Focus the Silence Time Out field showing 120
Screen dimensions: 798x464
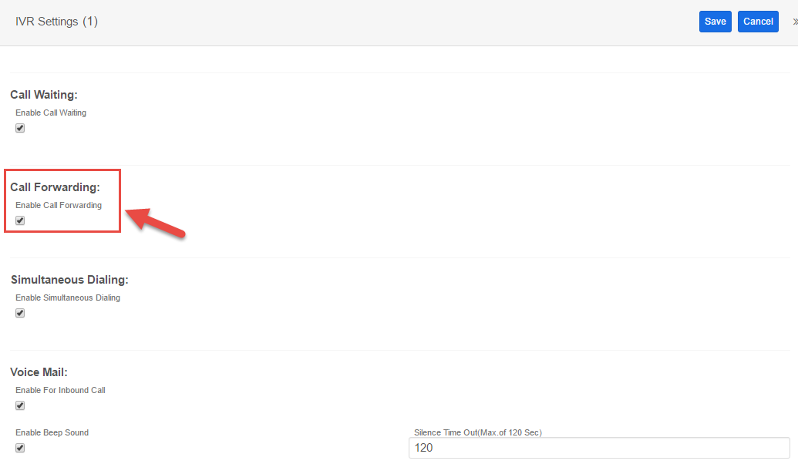[x=599, y=448]
